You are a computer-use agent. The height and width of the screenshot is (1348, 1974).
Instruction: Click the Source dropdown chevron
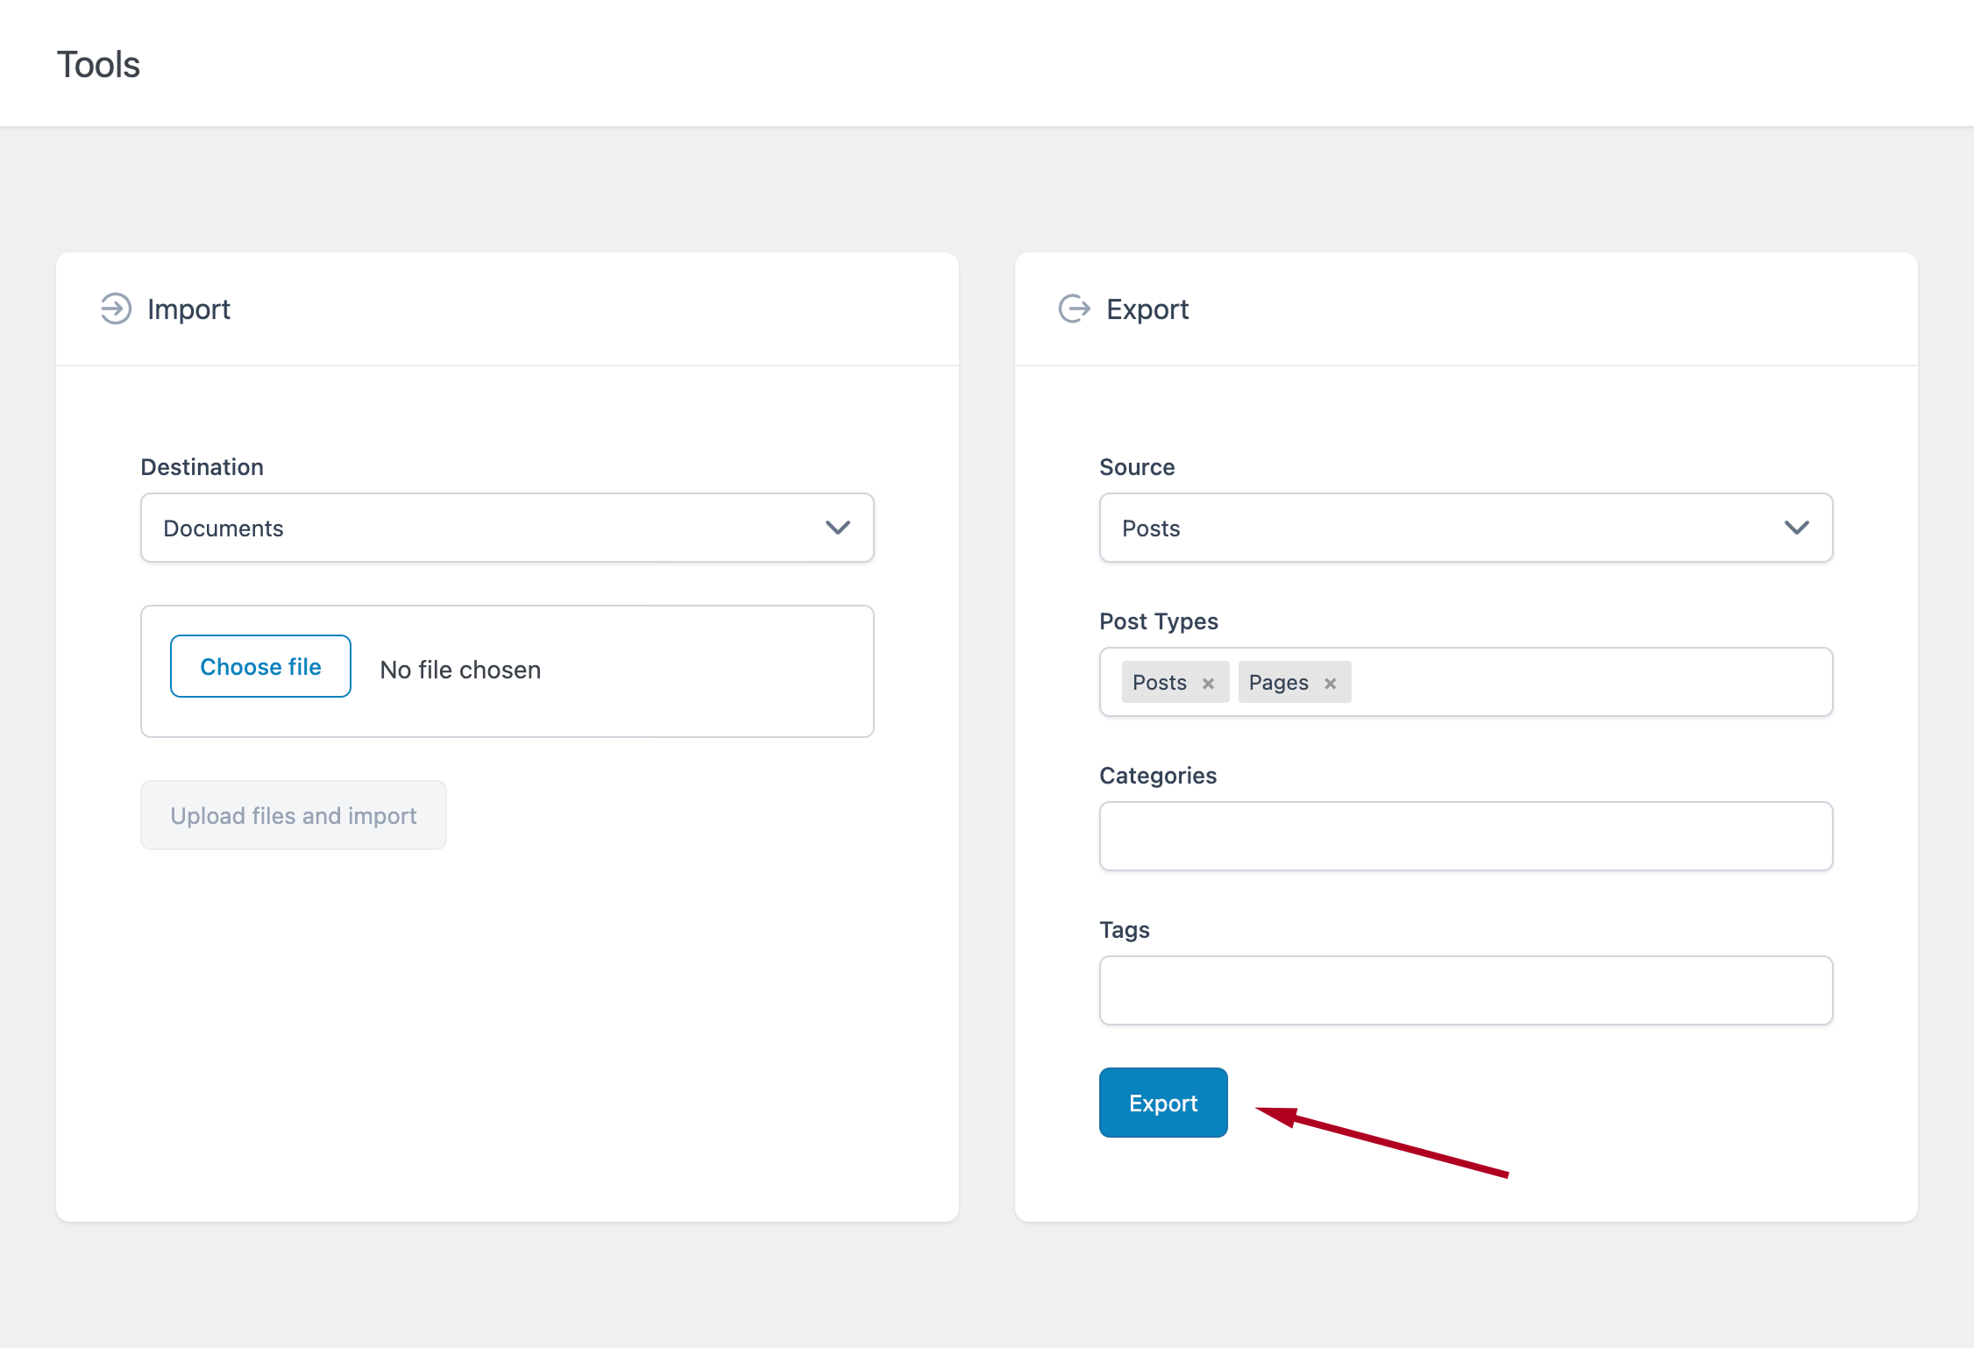(x=1796, y=528)
